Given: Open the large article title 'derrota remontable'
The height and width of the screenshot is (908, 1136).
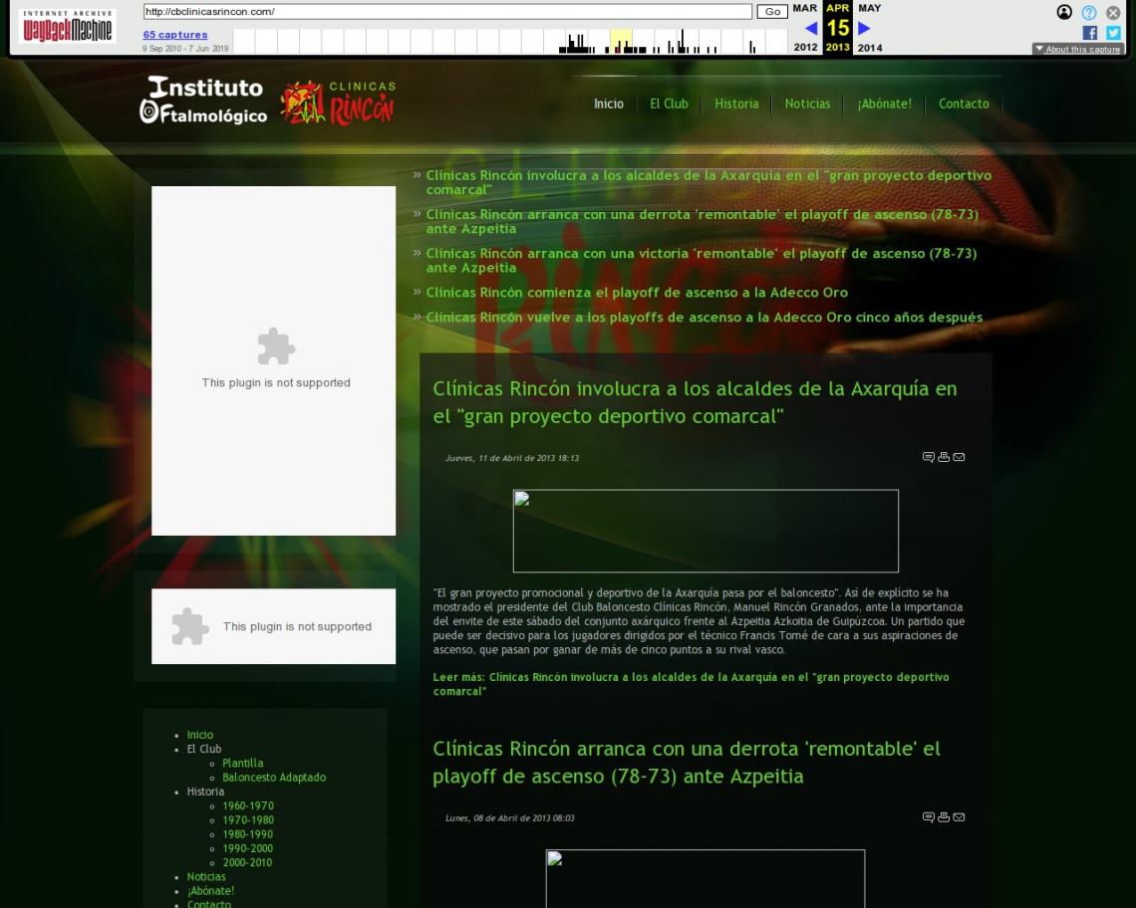Looking at the screenshot, I should 687,763.
